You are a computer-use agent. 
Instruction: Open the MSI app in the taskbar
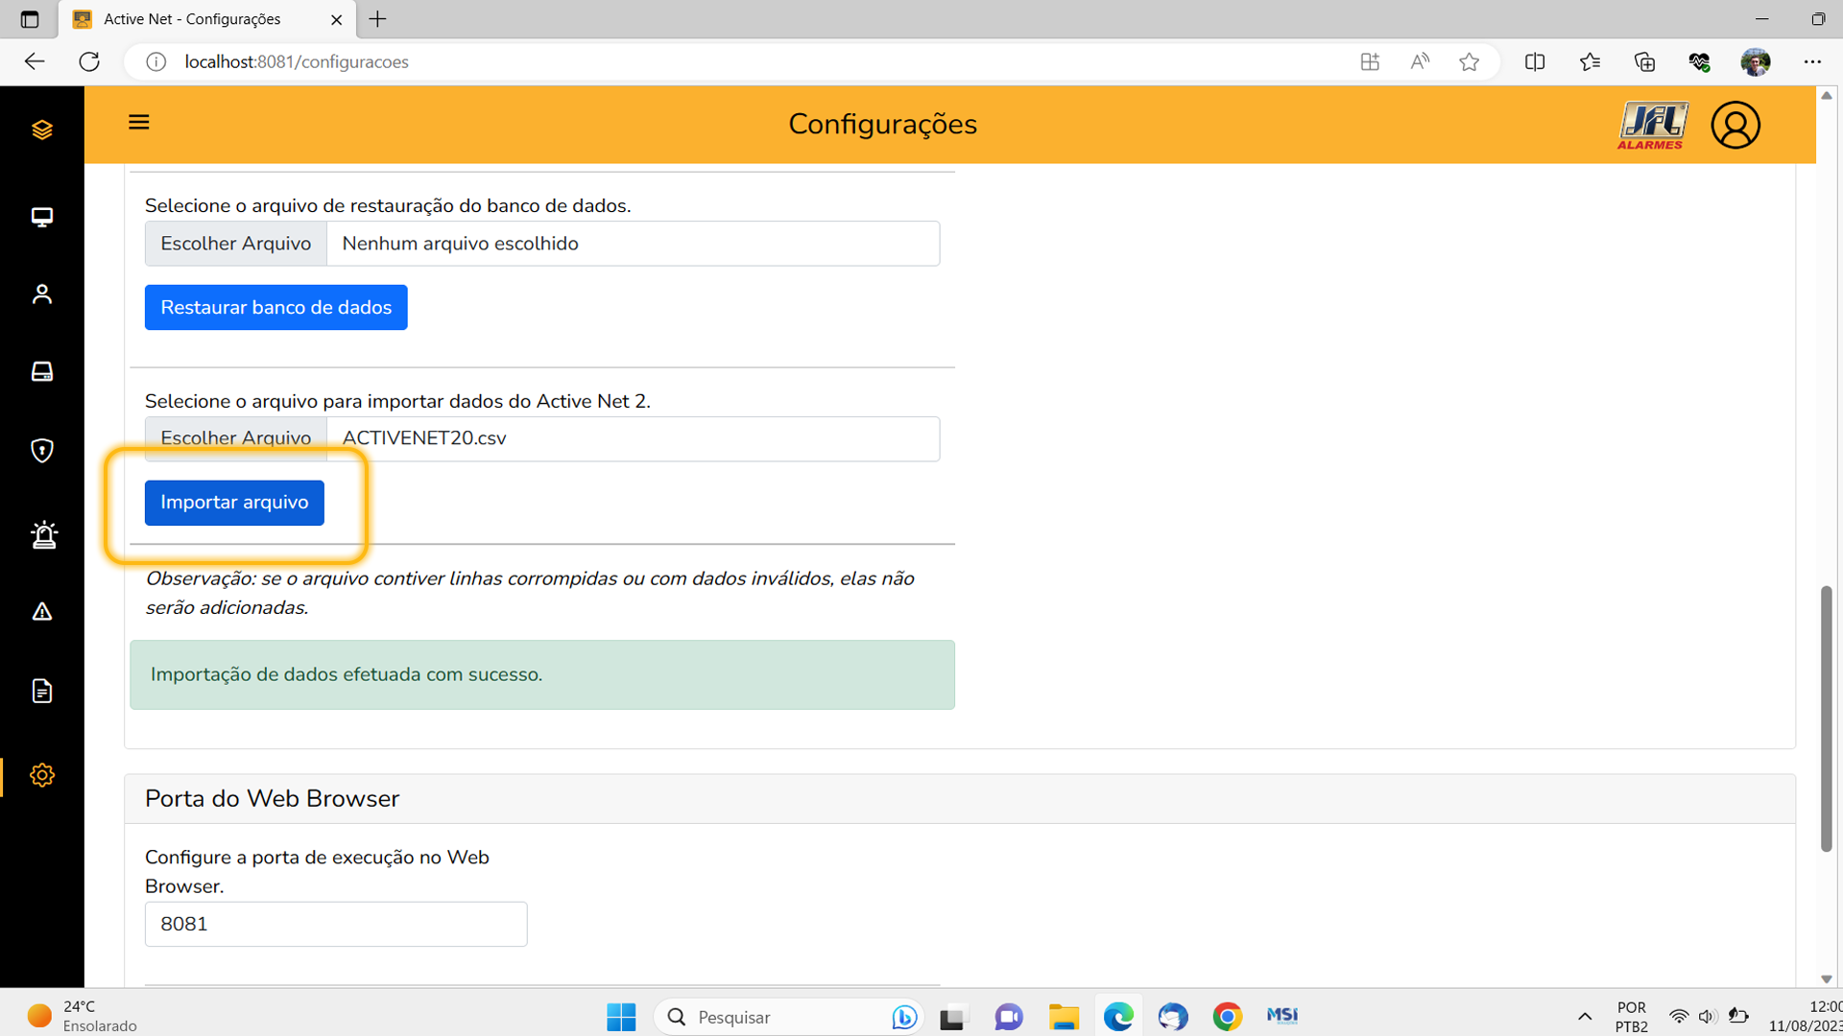coord(1282,1017)
